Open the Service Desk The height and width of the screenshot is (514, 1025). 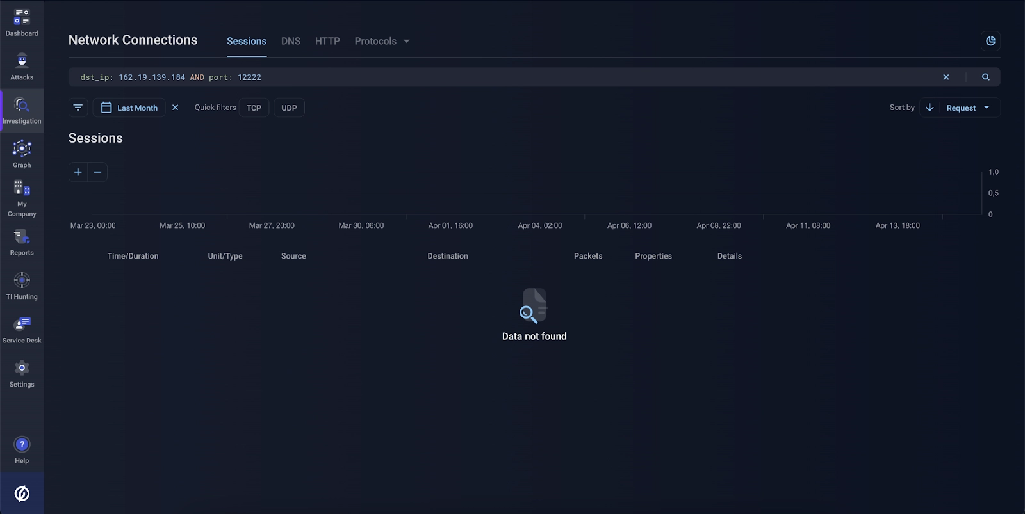tap(22, 329)
